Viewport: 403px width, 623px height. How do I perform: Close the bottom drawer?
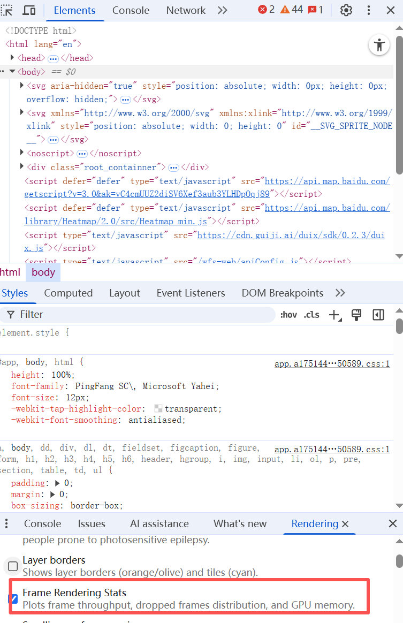(393, 523)
